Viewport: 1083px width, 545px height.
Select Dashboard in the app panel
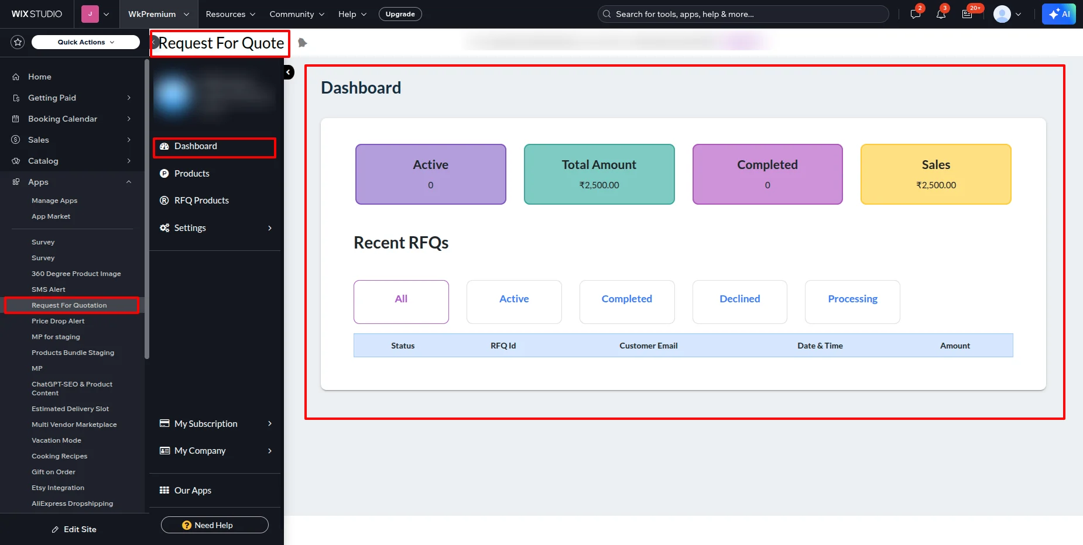click(195, 146)
